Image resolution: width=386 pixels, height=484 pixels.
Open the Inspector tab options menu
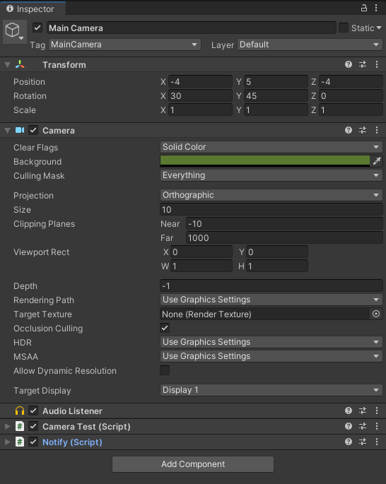[376, 8]
